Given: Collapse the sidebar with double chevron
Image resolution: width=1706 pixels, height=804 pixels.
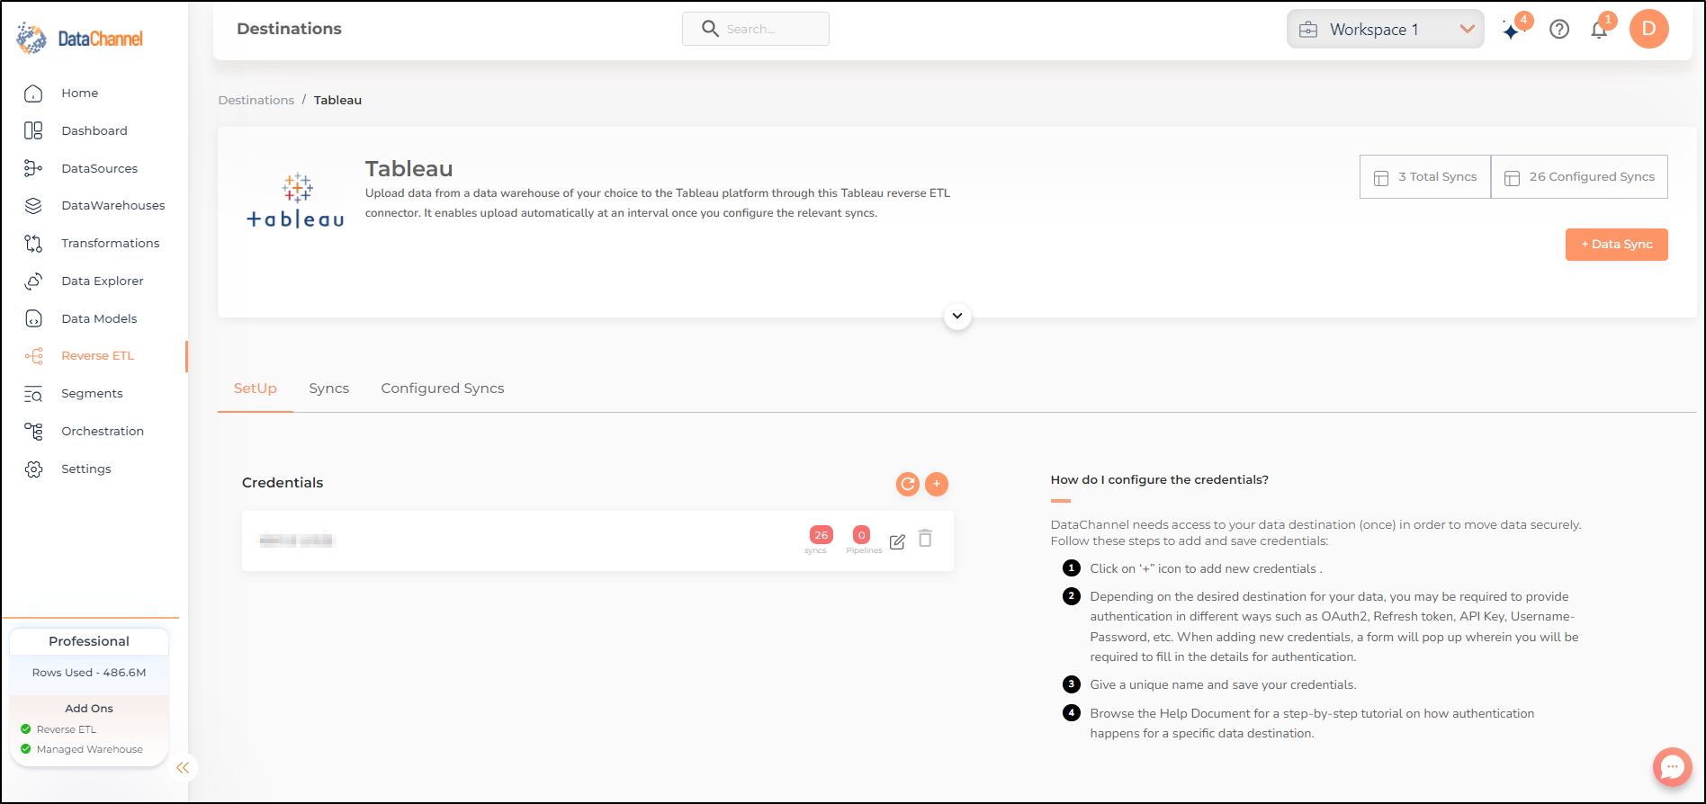Looking at the screenshot, I should (x=183, y=767).
